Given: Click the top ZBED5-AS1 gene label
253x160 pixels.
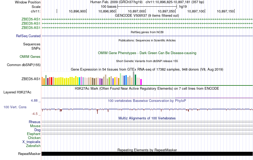Looking at the screenshot, I should click(x=31, y=19).
